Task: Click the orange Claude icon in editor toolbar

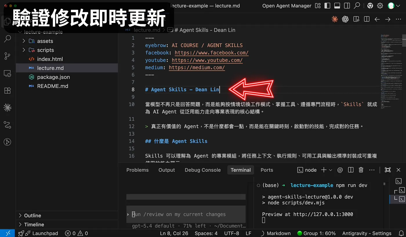Action: pos(335,19)
